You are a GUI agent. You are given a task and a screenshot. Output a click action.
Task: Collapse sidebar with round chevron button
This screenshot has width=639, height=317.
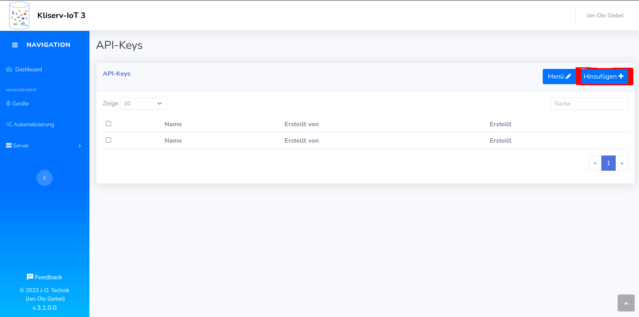click(45, 178)
